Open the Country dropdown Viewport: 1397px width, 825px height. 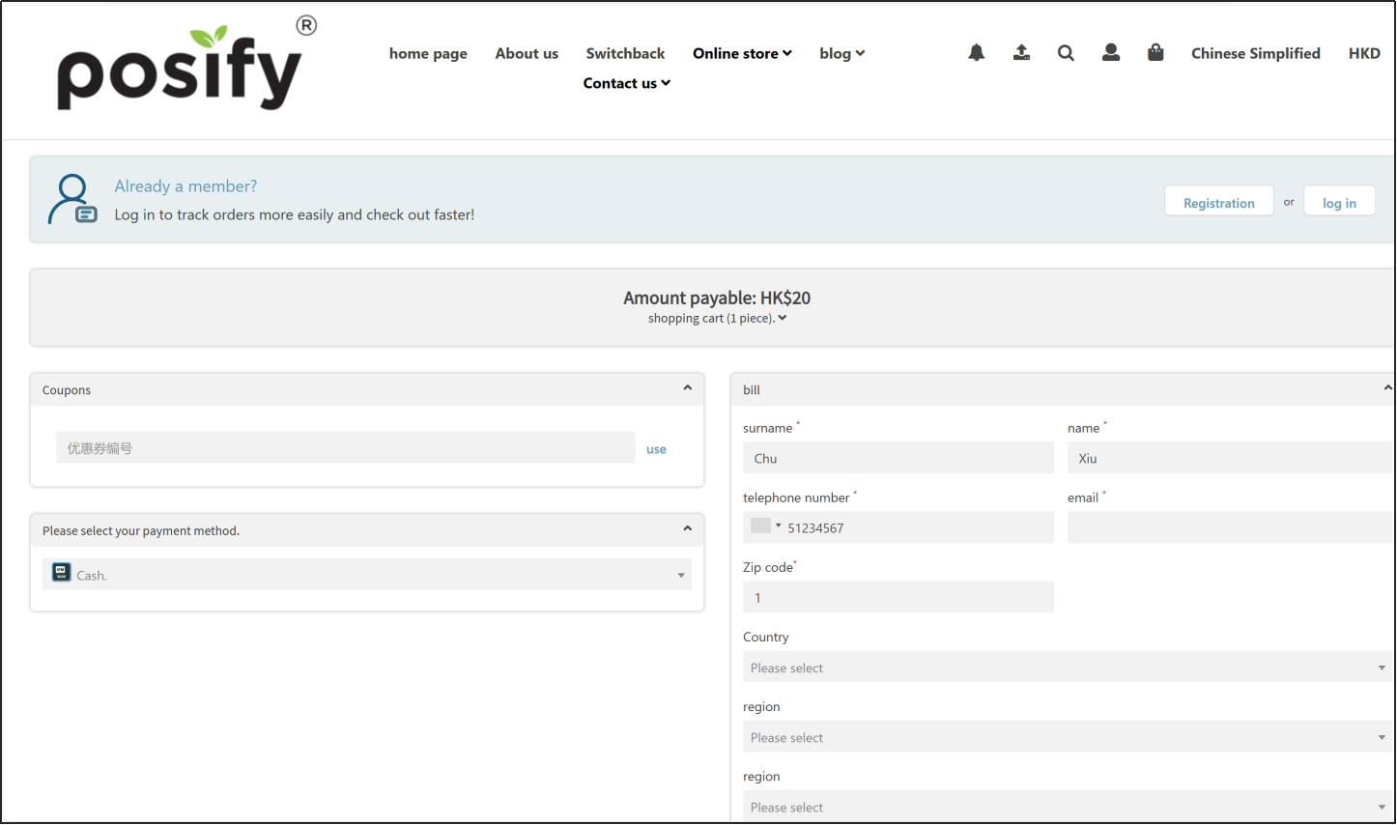(x=1067, y=668)
